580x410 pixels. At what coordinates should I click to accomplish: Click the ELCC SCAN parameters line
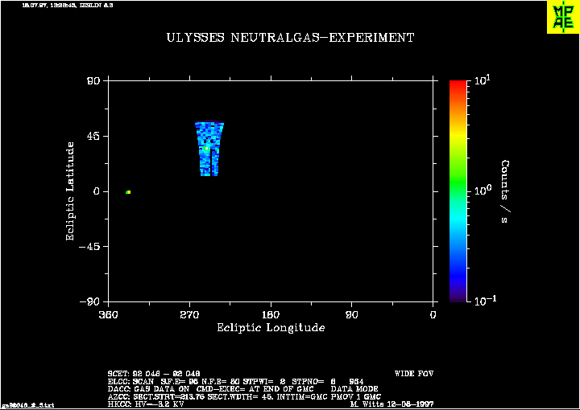point(235,382)
